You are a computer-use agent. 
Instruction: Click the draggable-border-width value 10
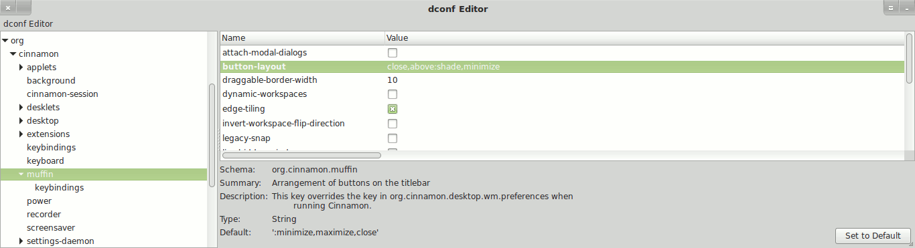(392, 80)
